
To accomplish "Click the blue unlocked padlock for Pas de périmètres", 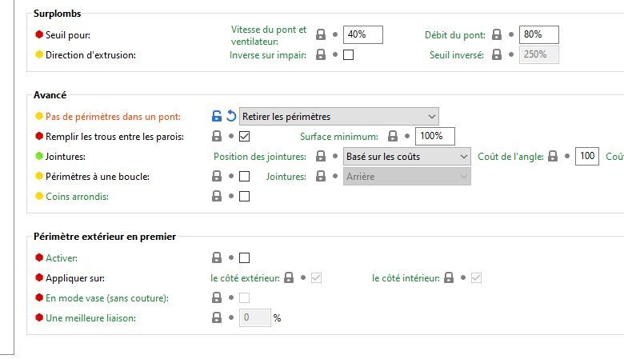I will point(217,116).
